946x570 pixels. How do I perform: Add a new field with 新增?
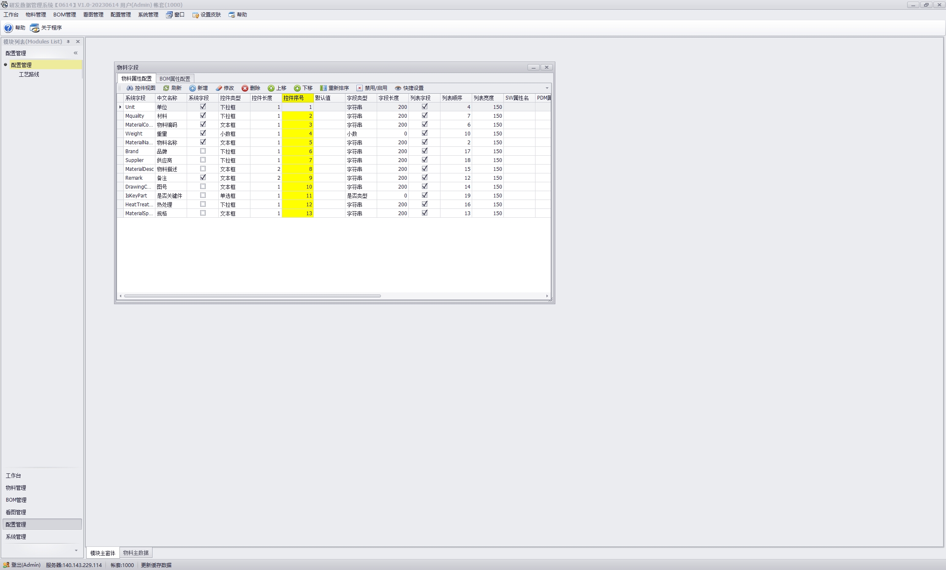(198, 88)
